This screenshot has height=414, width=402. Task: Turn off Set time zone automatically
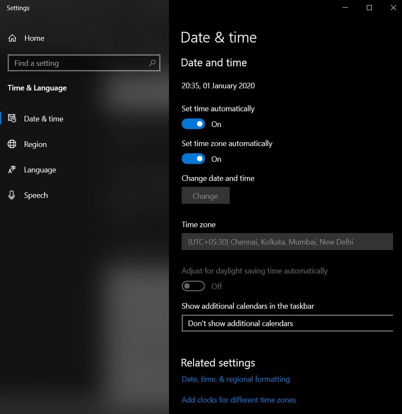193,158
